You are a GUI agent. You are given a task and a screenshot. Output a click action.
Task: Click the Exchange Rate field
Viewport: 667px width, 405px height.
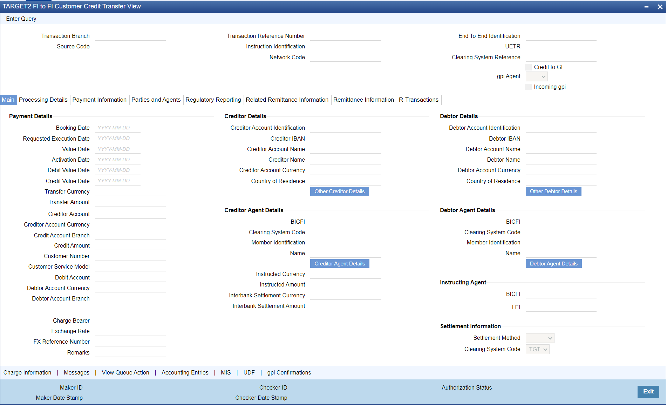pos(130,331)
